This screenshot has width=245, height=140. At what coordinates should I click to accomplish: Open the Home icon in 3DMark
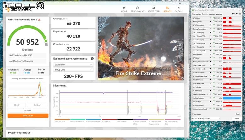click(x=124, y=8)
